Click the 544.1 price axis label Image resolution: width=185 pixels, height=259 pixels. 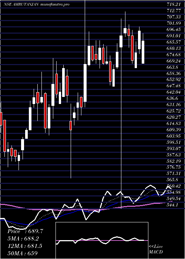pos(172,205)
